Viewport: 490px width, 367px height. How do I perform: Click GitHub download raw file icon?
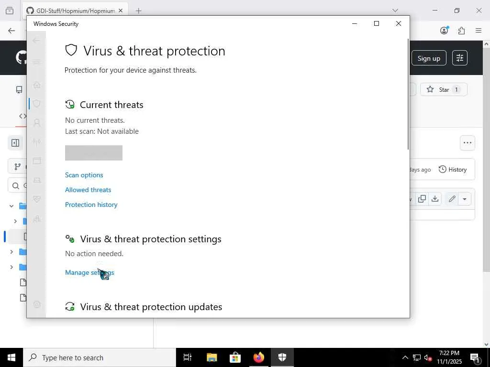pos(435,199)
